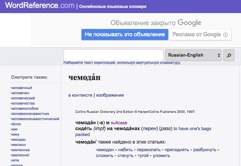Select человеческий in the sidebar list
Viewport: 241px width, 166px height.
coord(23,98)
